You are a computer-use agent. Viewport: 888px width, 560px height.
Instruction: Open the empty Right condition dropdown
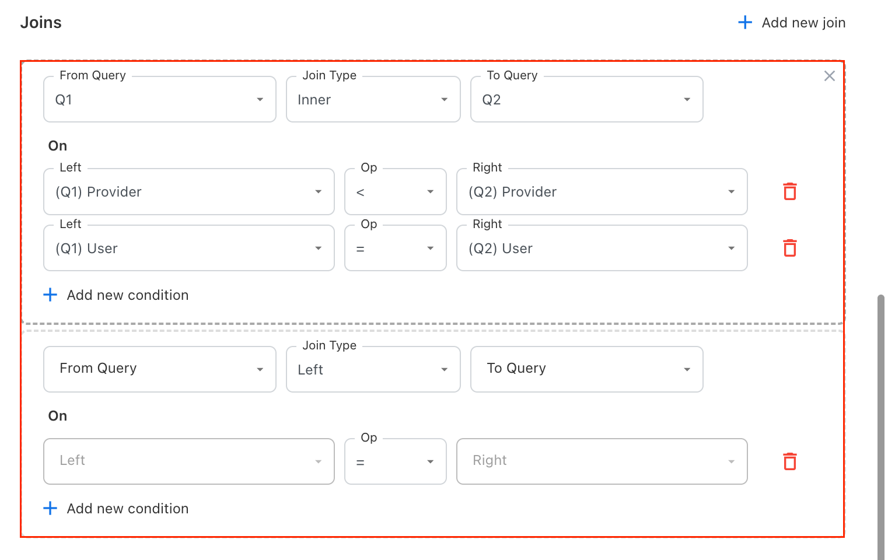[602, 461]
